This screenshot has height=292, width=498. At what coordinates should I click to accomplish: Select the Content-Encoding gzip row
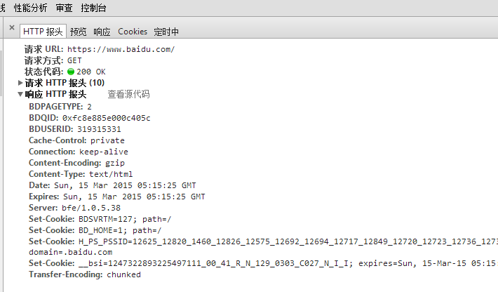[x=76, y=163]
